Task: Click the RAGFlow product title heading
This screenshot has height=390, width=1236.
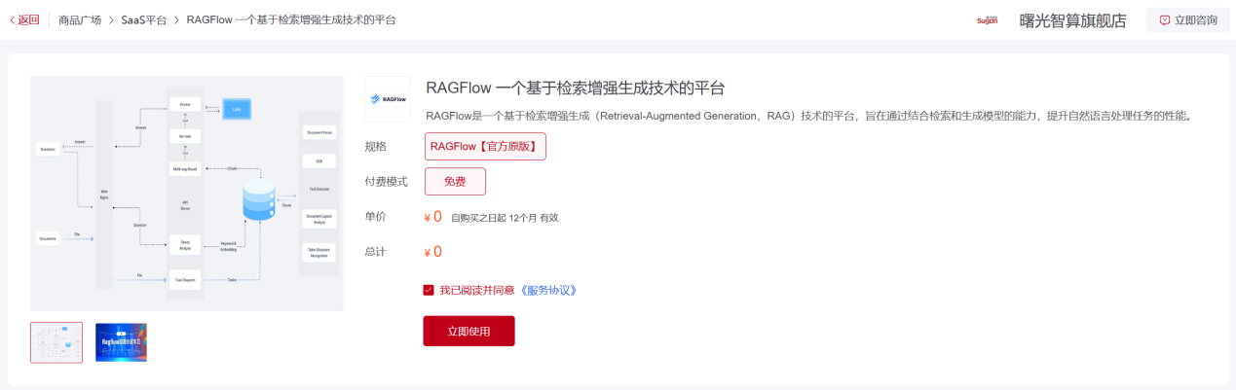Action: coord(576,89)
